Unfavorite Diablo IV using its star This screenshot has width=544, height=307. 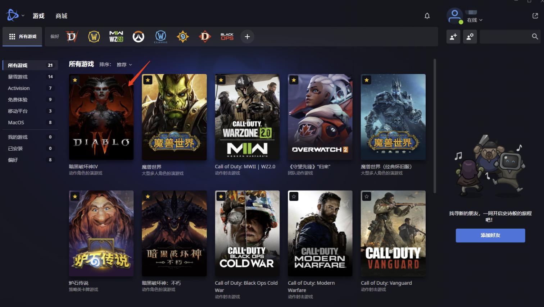pos(75,80)
